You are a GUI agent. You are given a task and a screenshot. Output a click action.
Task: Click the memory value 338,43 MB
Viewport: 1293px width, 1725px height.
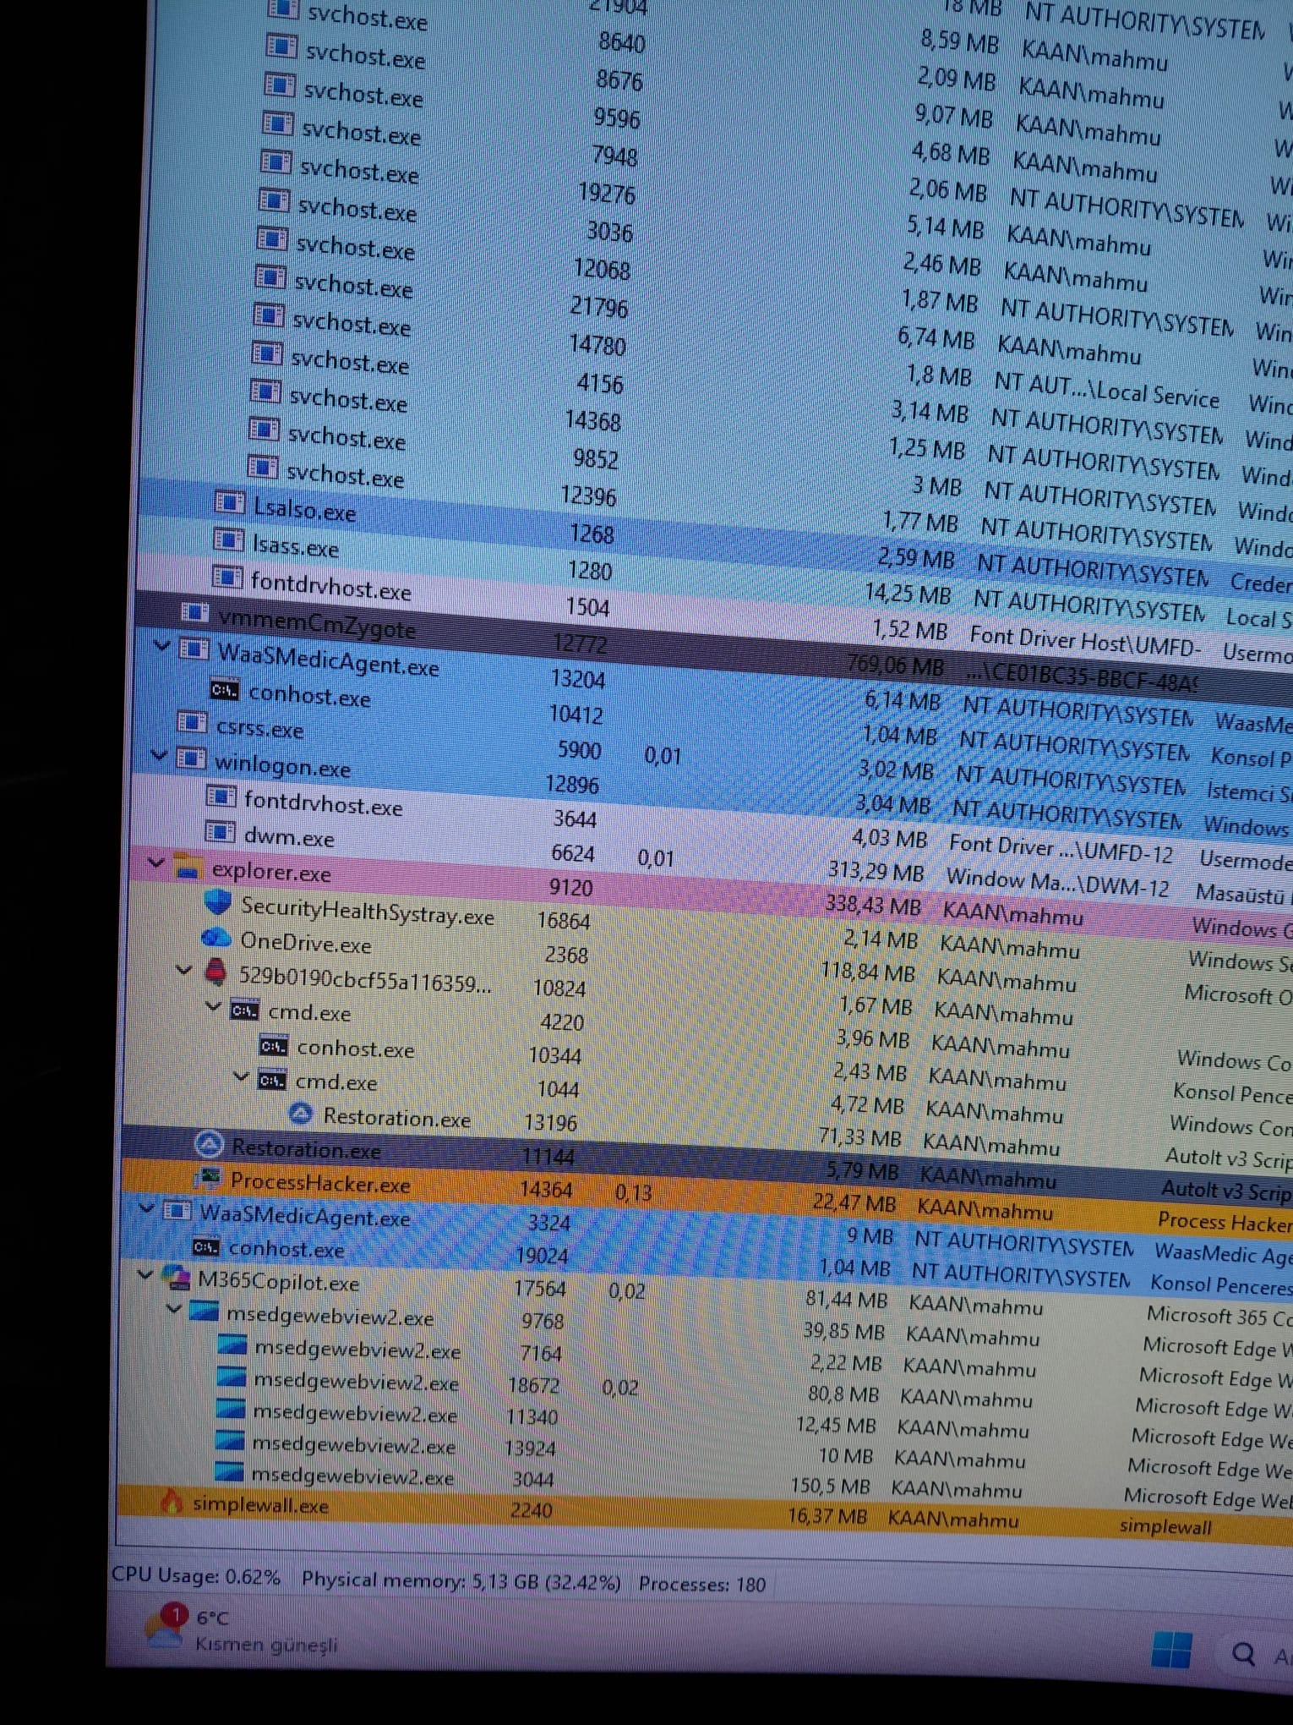(x=873, y=905)
